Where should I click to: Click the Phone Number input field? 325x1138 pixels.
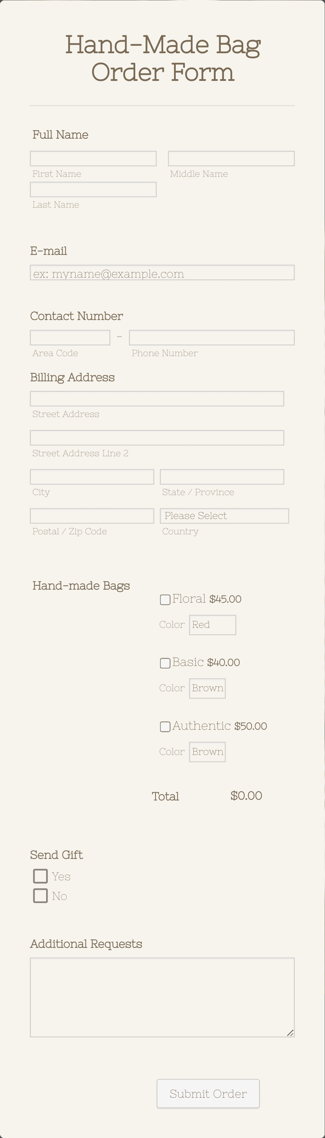click(211, 337)
